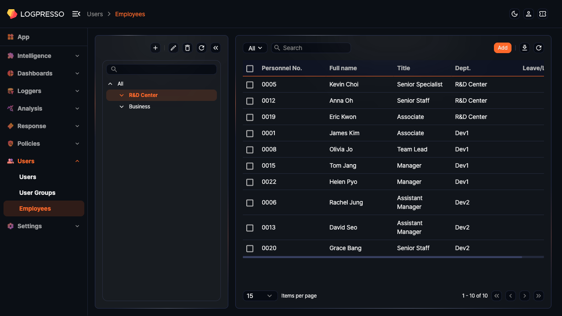Delete the department via the trash icon
This screenshot has height=316, width=562.
(187, 47)
